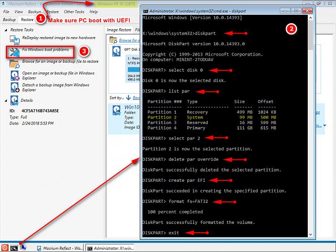Open the Other Tasks menu

coord(74,12)
